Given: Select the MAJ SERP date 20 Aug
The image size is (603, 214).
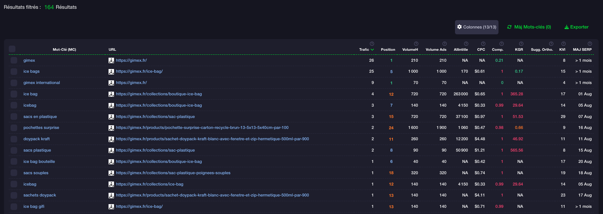Looking at the screenshot, I should coord(585,162).
